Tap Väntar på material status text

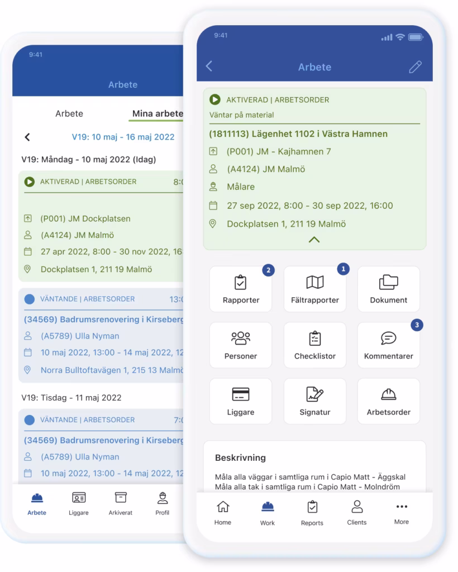pyautogui.click(x=241, y=115)
